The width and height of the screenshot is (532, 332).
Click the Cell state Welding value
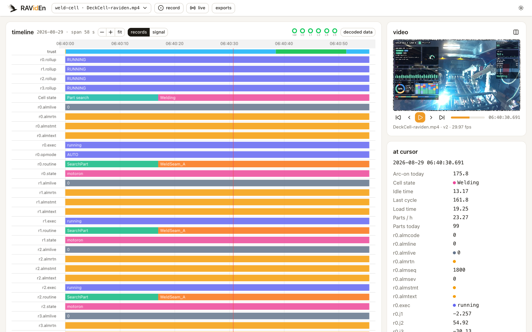pos(466,183)
